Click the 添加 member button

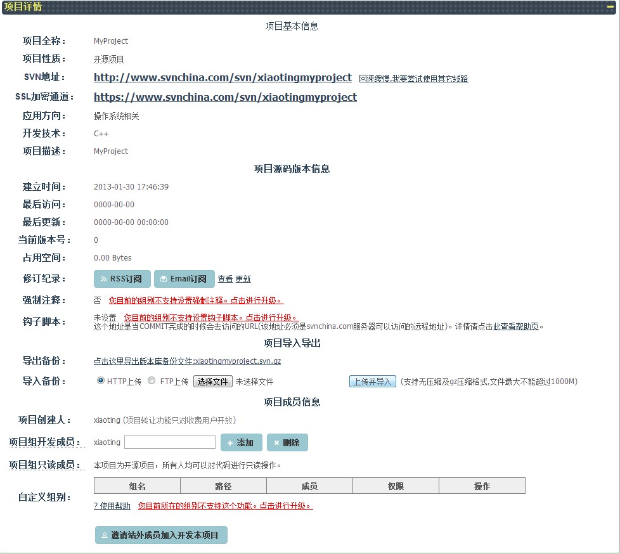(x=242, y=442)
